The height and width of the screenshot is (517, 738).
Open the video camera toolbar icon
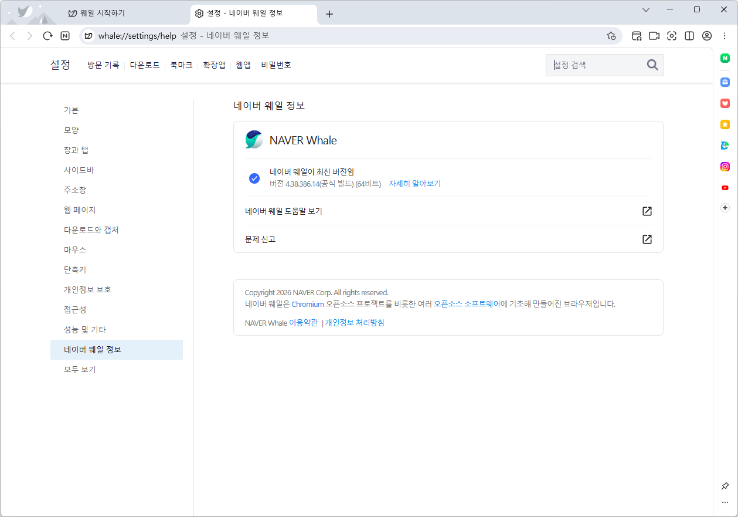654,36
